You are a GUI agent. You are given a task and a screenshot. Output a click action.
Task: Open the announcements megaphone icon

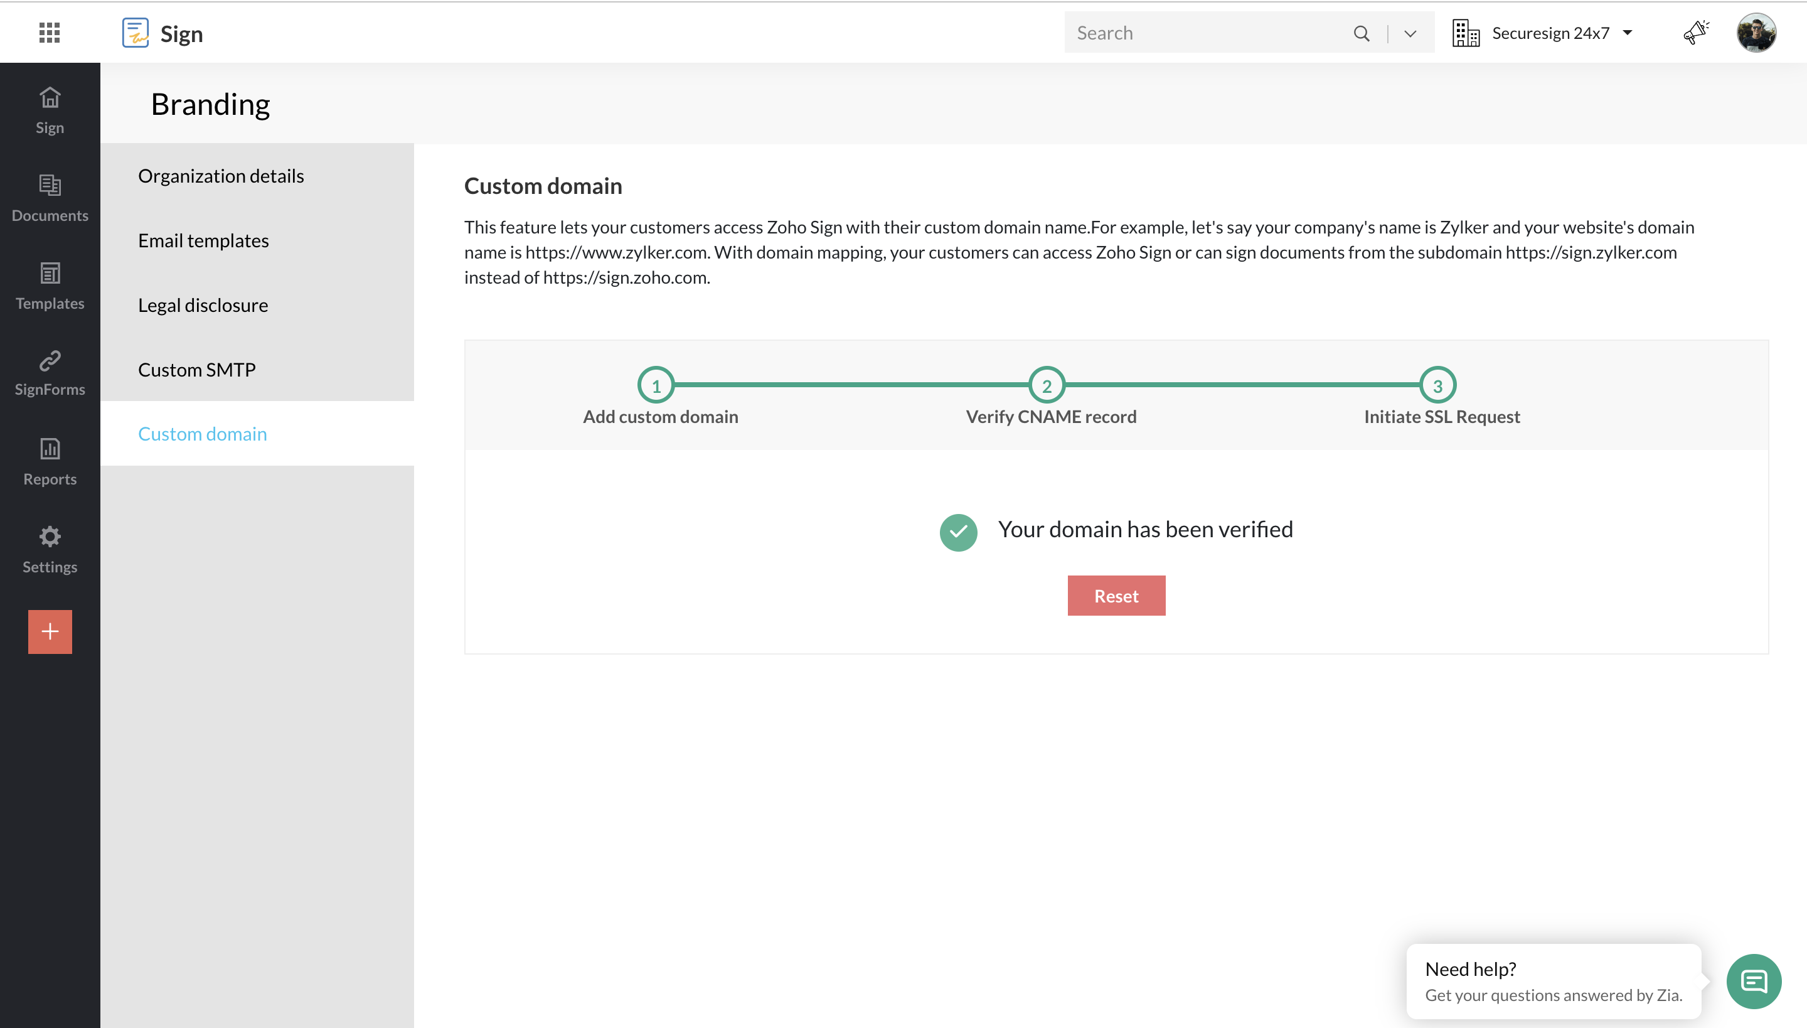point(1695,33)
